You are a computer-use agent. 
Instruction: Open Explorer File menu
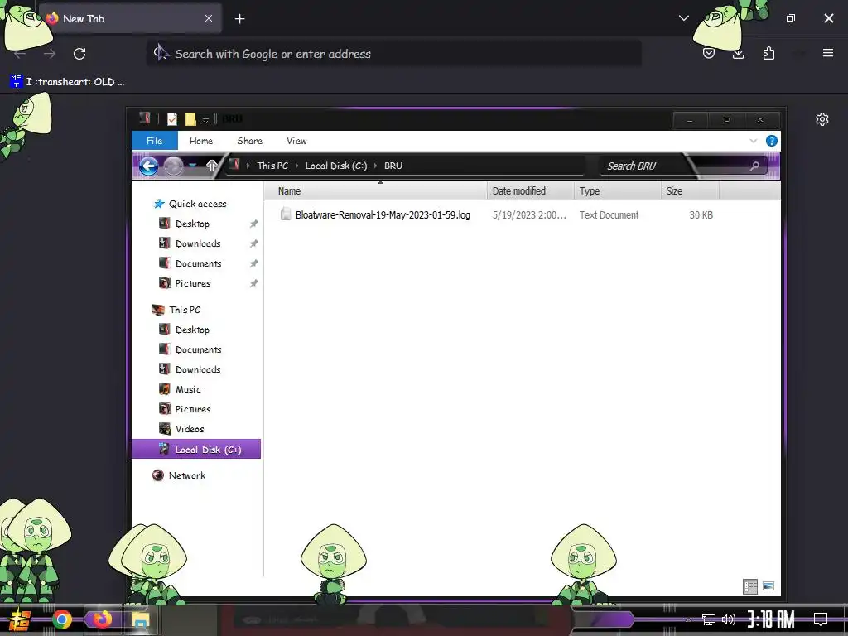[x=154, y=141]
